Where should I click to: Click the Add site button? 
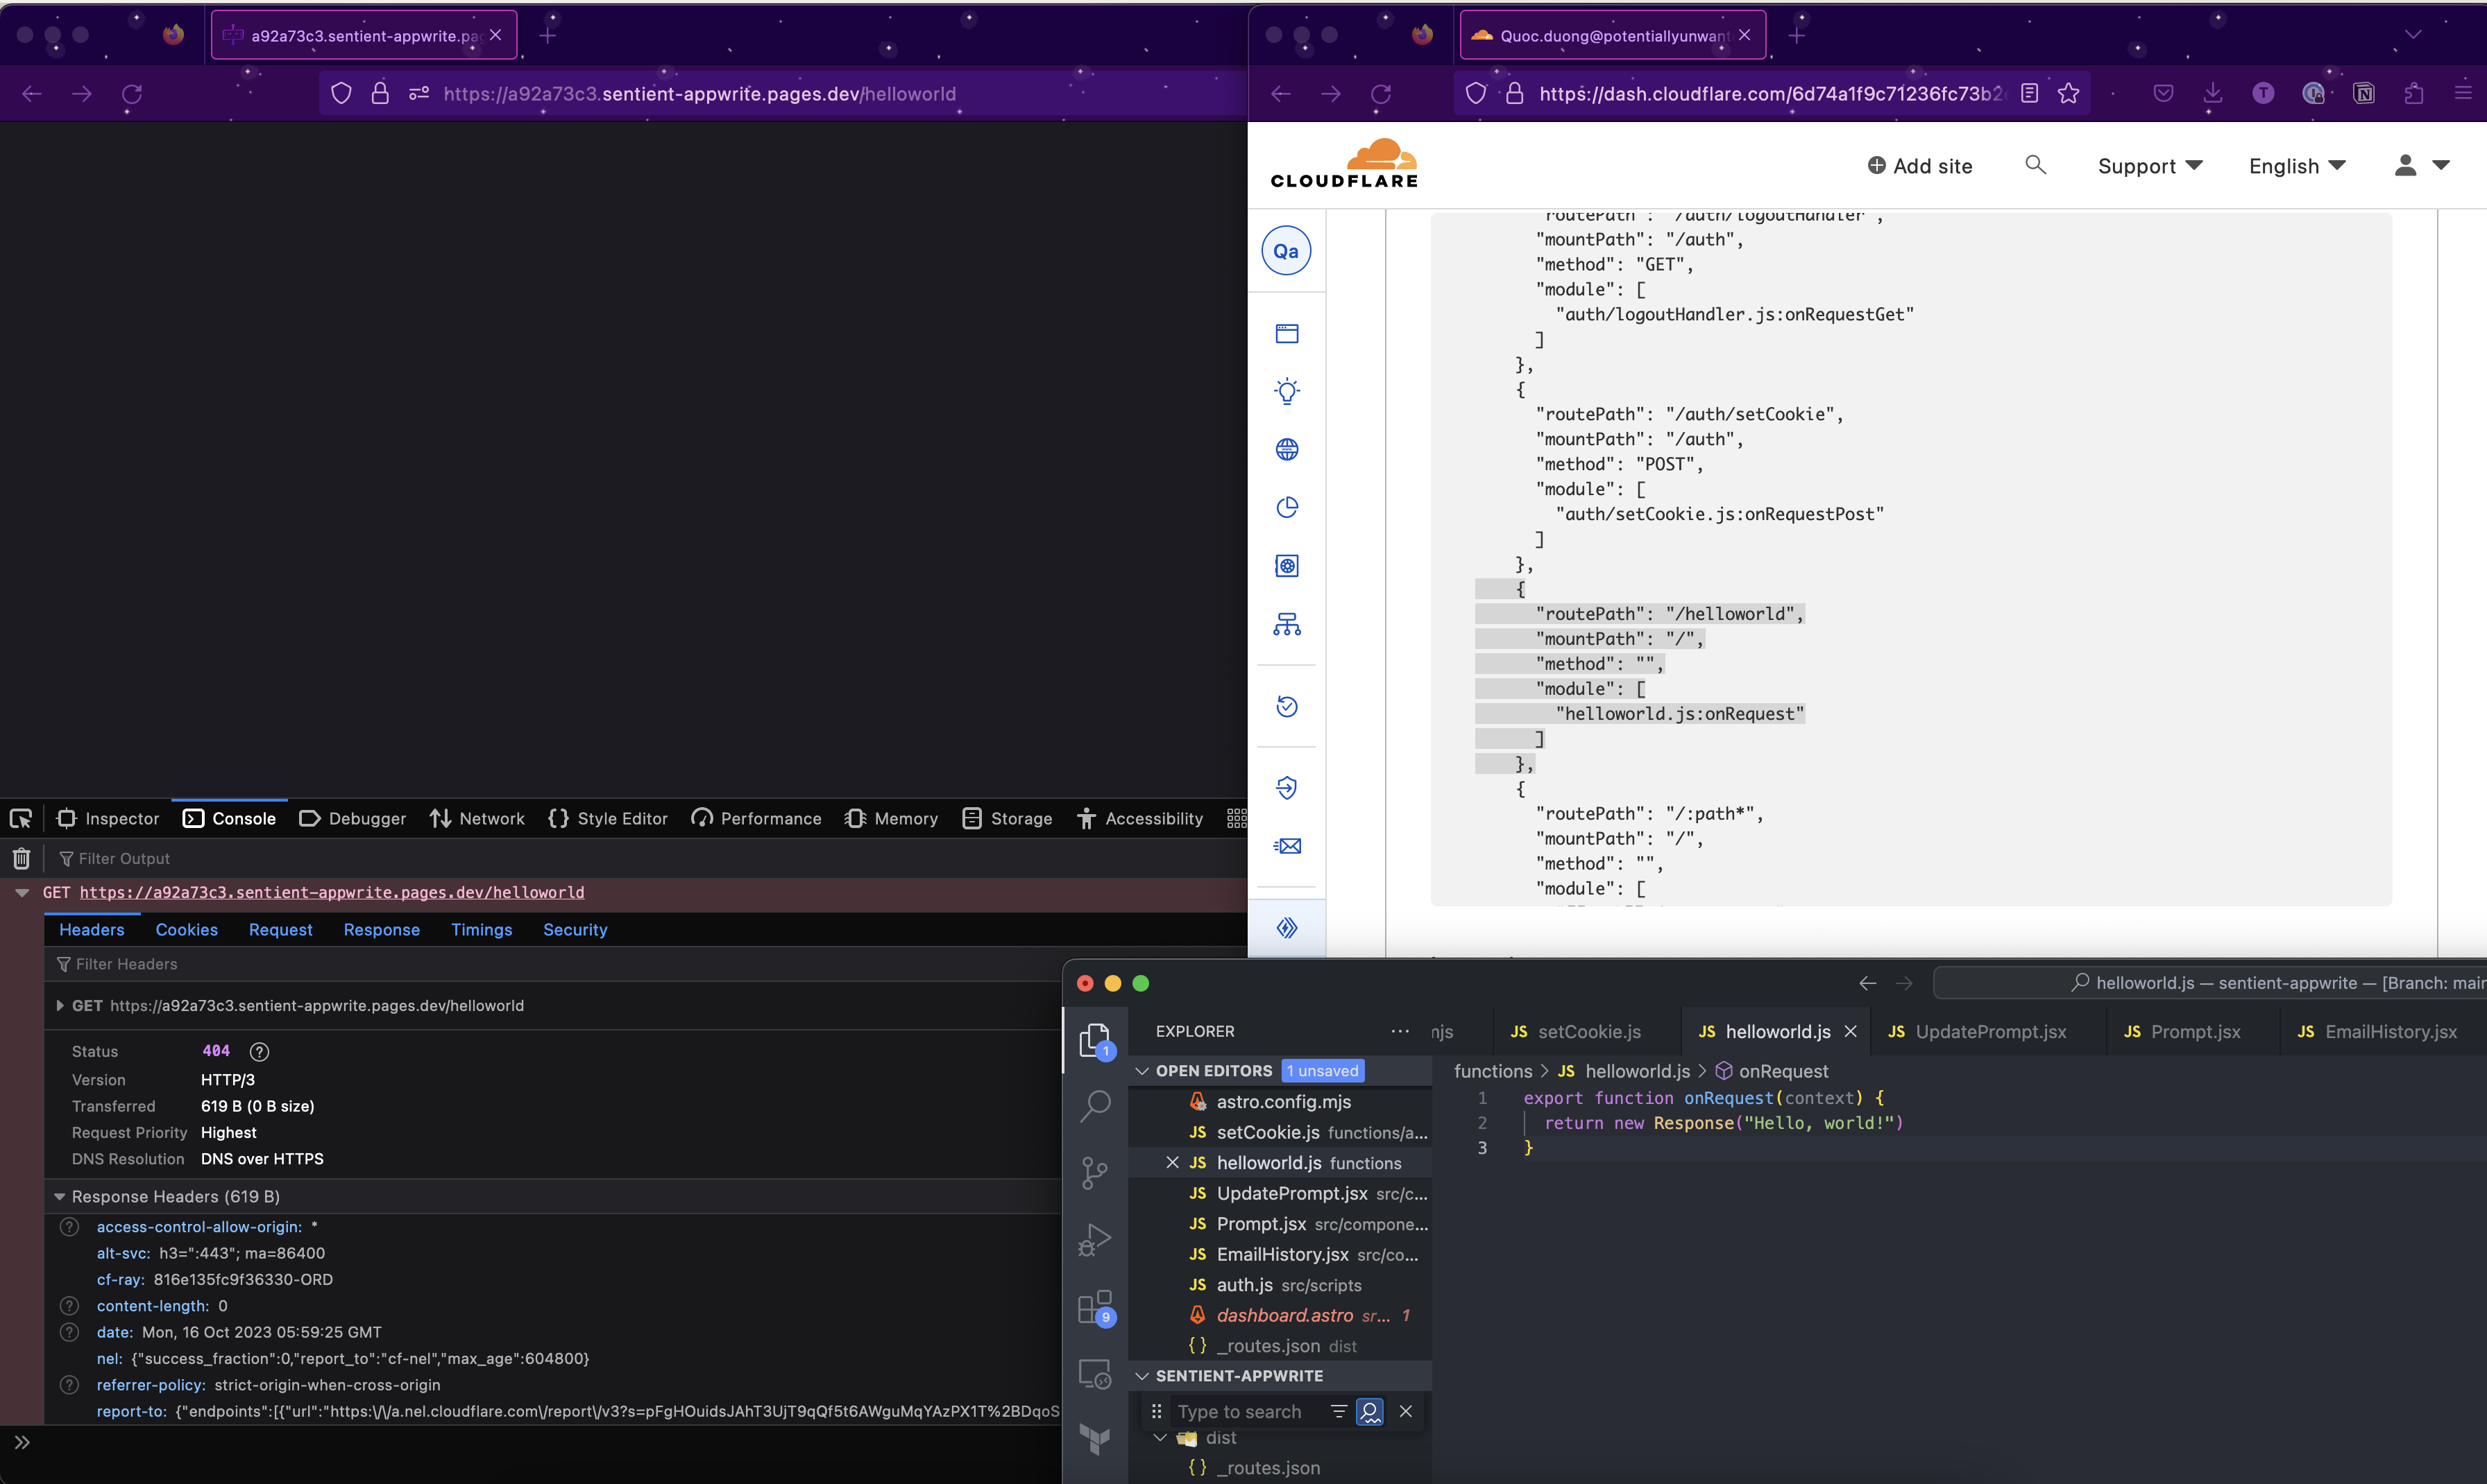coord(1920,166)
